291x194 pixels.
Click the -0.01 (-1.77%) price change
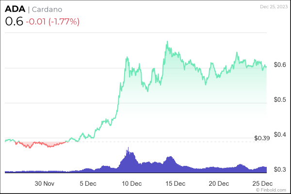52,21
